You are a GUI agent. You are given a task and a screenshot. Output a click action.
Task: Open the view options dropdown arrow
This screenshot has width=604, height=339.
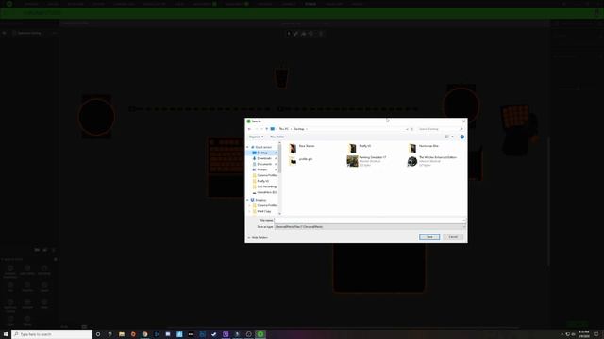pos(453,137)
